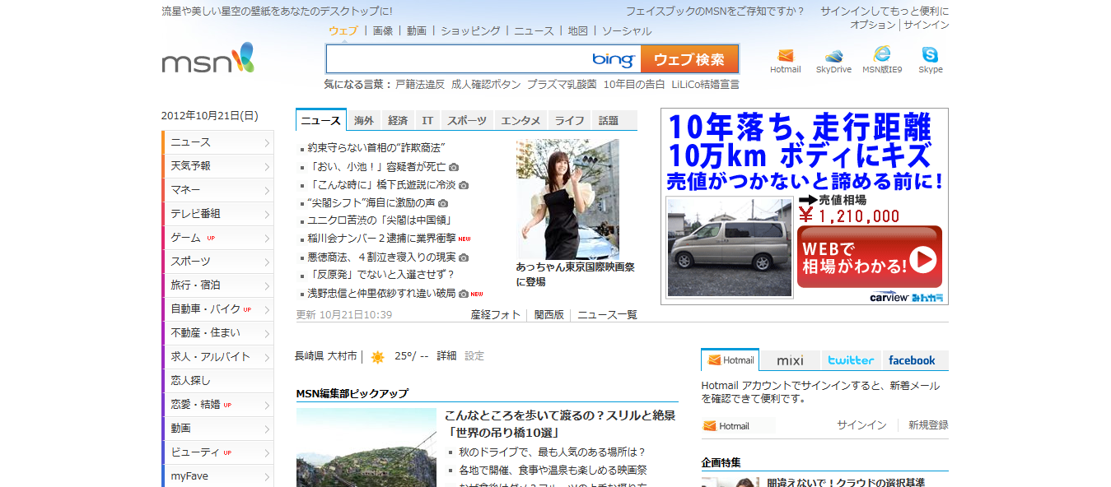Click the ウェブ検索 search button
This screenshot has height=487, width=1111.
point(689,59)
